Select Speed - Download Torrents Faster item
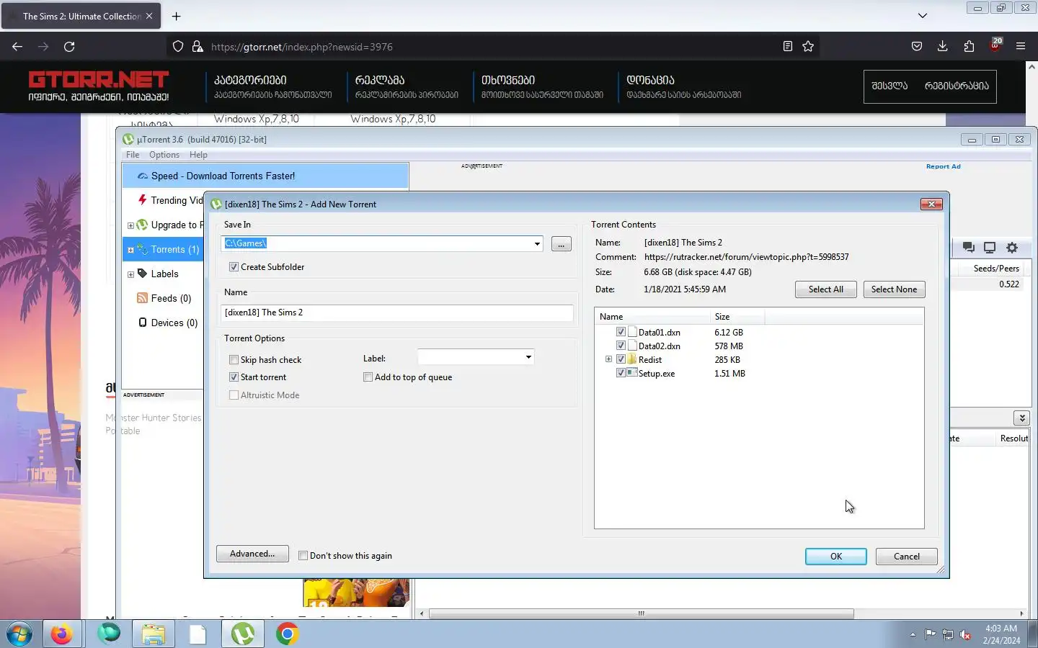The height and width of the screenshot is (648, 1038). click(x=265, y=176)
